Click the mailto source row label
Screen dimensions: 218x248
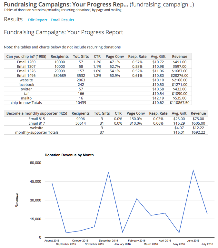[x=26, y=98]
